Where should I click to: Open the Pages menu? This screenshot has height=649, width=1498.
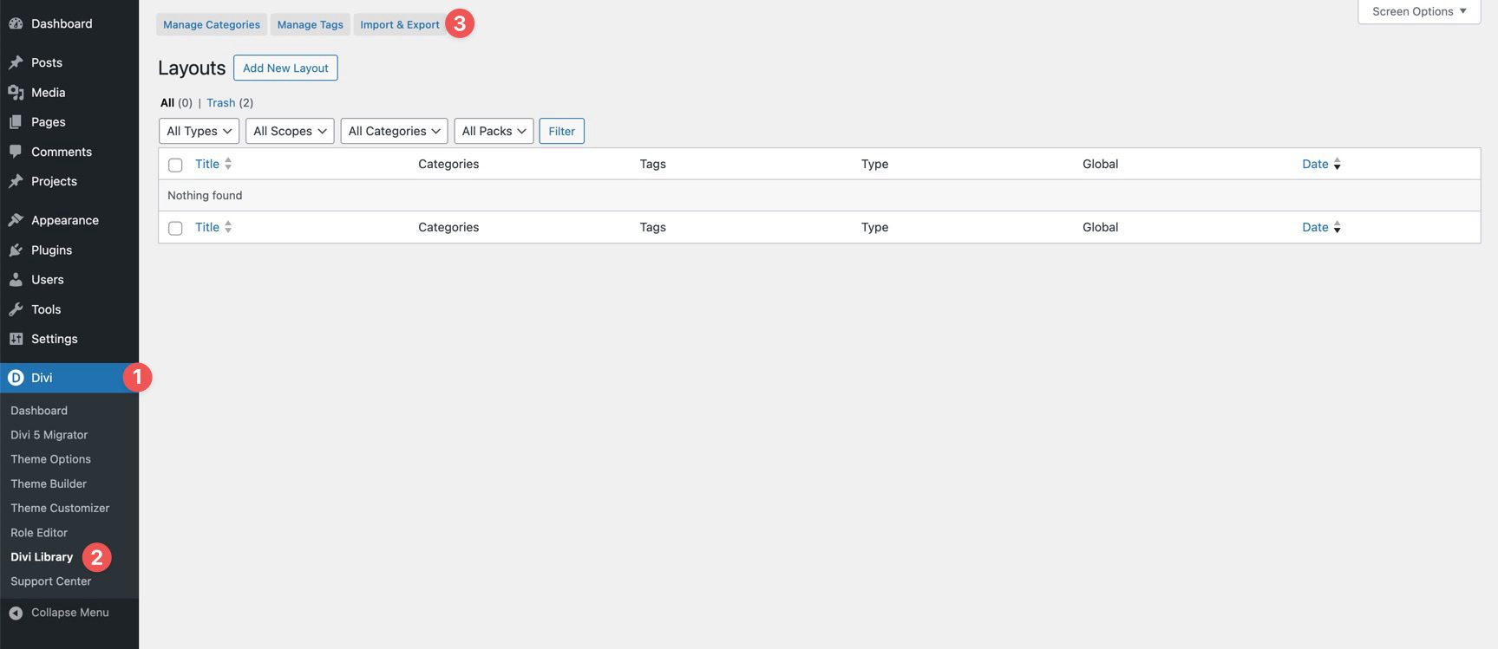pyautogui.click(x=49, y=122)
